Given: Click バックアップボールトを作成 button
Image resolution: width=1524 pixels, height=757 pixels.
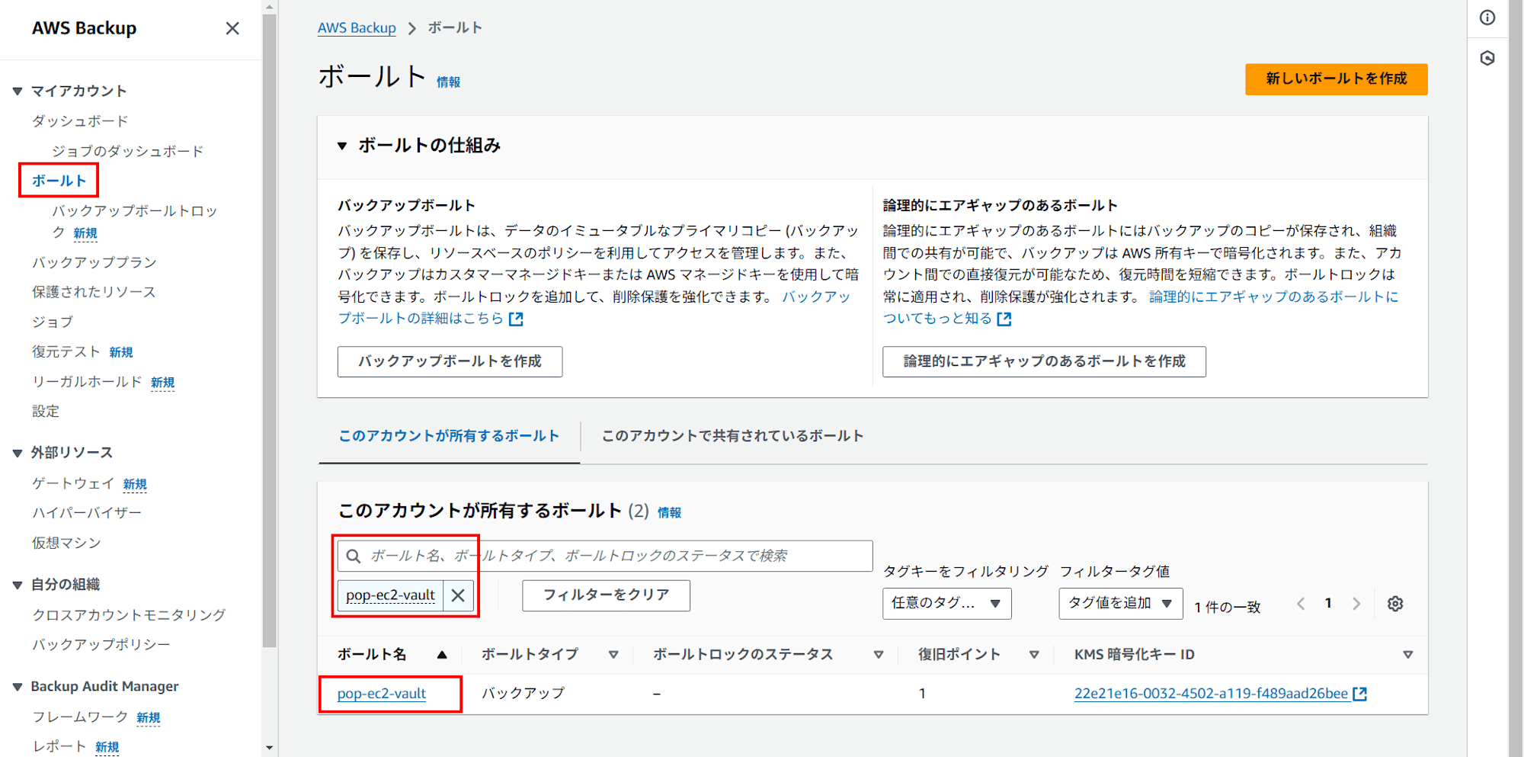Looking at the screenshot, I should 450,361.
